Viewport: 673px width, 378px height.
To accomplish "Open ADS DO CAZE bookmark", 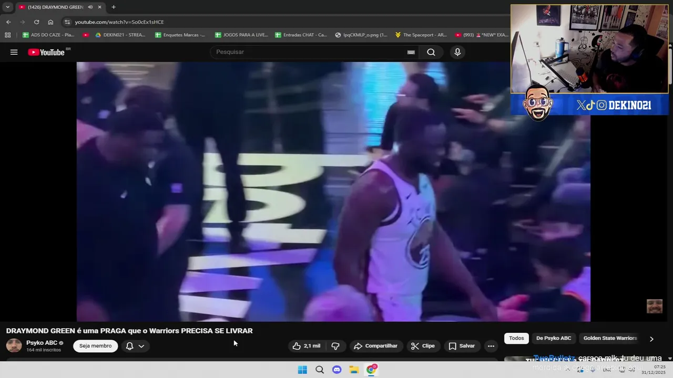I will coord(48,35).
